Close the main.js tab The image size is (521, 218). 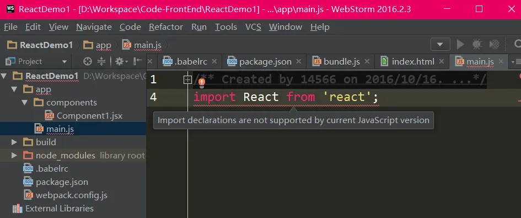coord(501,62)
